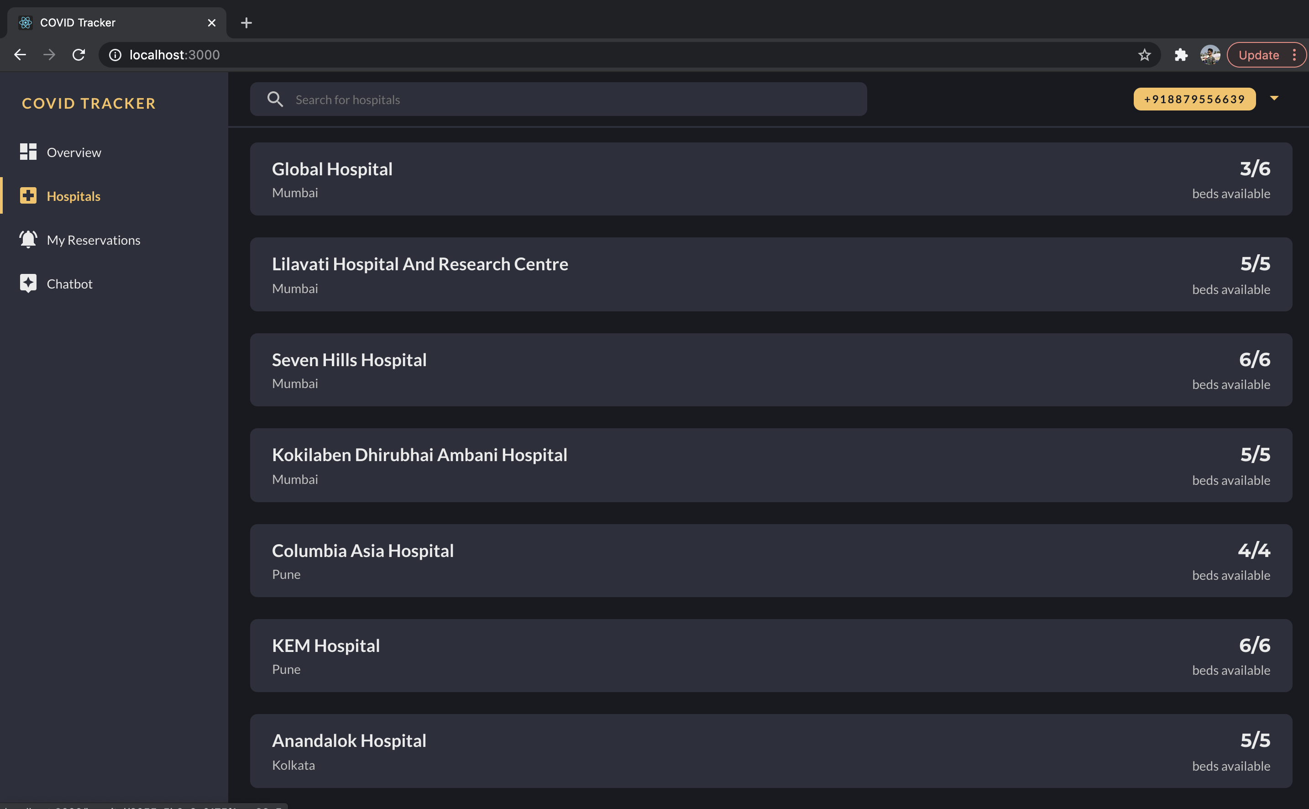Click the Chrome profile avatar
This screenshot has width=1309, height=809.
click(1210, 55)
